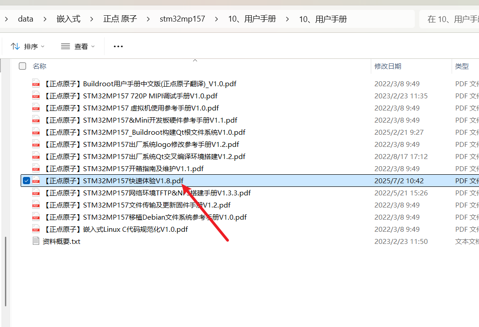Viewport: 479px width, 327px height.
Task: Click modified date 2023/2/23 11:35
Action: (x=401, y=96)
